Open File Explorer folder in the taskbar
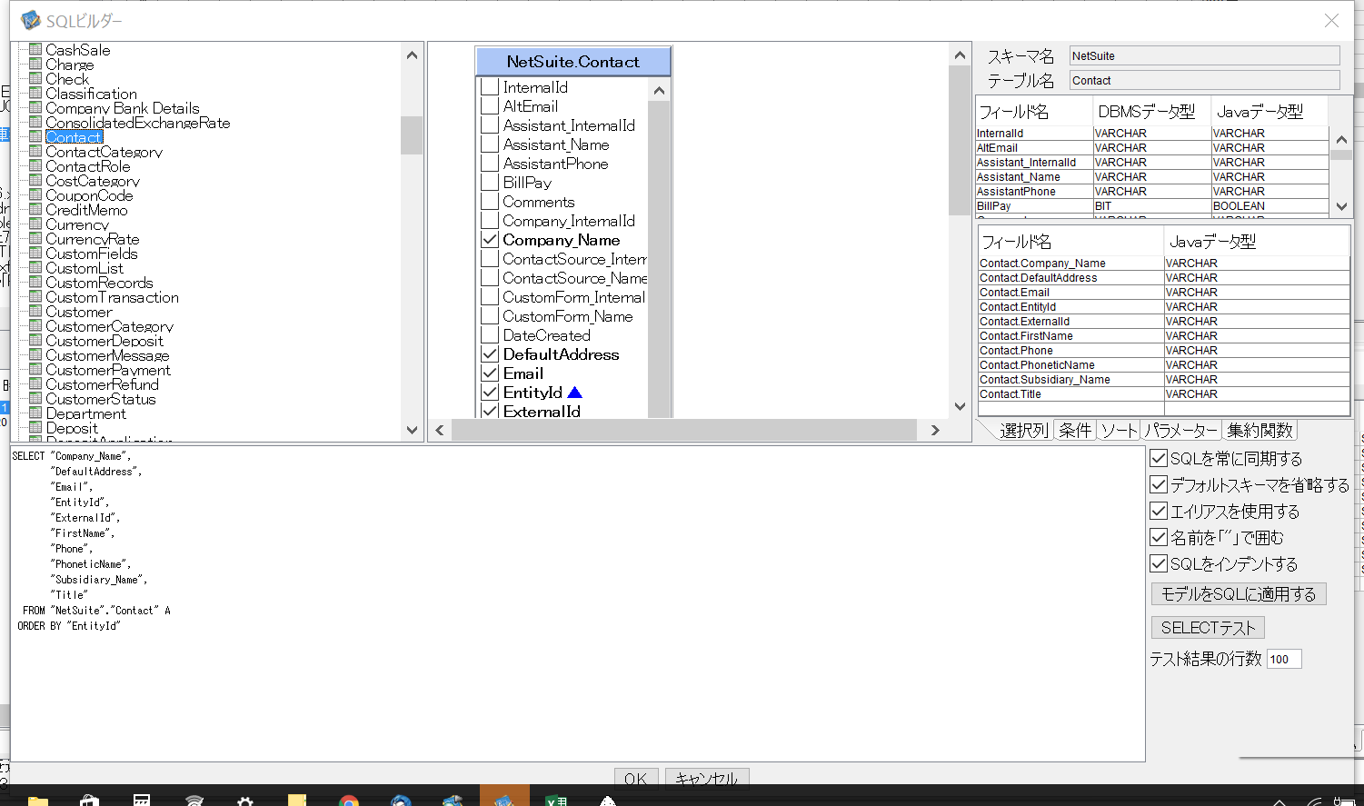1364x806 pixels. point(37,800)
